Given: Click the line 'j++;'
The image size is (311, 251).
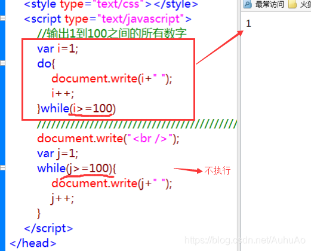Looking at the screenshot, I should tap(63, 198).
